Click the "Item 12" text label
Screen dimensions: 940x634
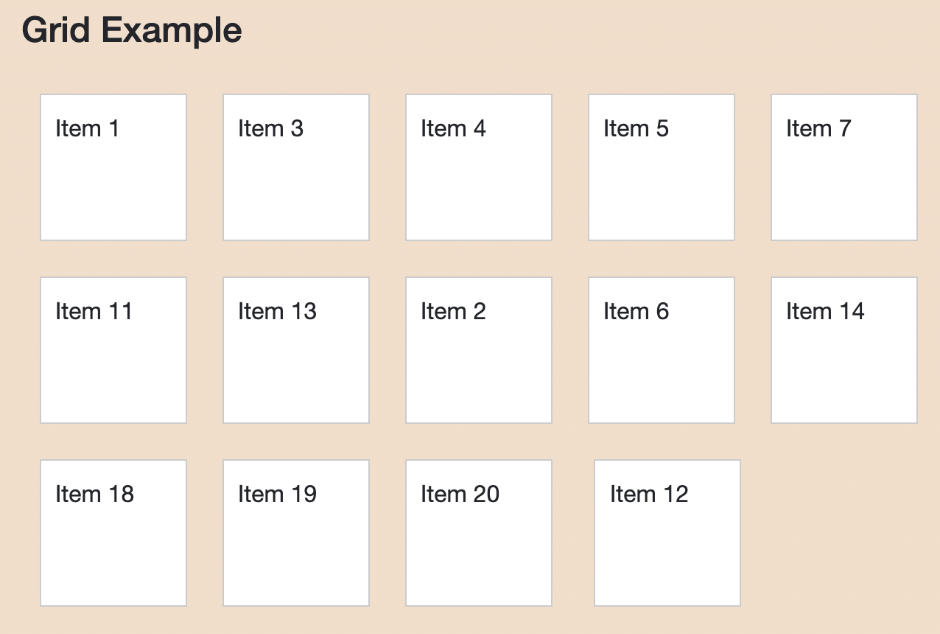click(x=649, y=494)
